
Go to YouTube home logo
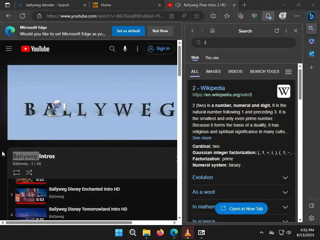tap(35, 49)
